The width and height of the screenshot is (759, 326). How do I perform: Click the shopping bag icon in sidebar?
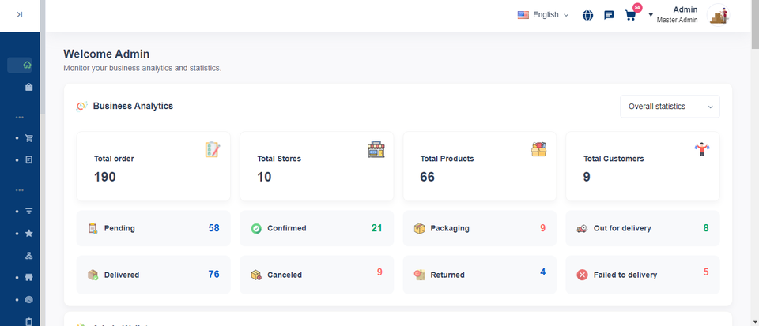28,87
